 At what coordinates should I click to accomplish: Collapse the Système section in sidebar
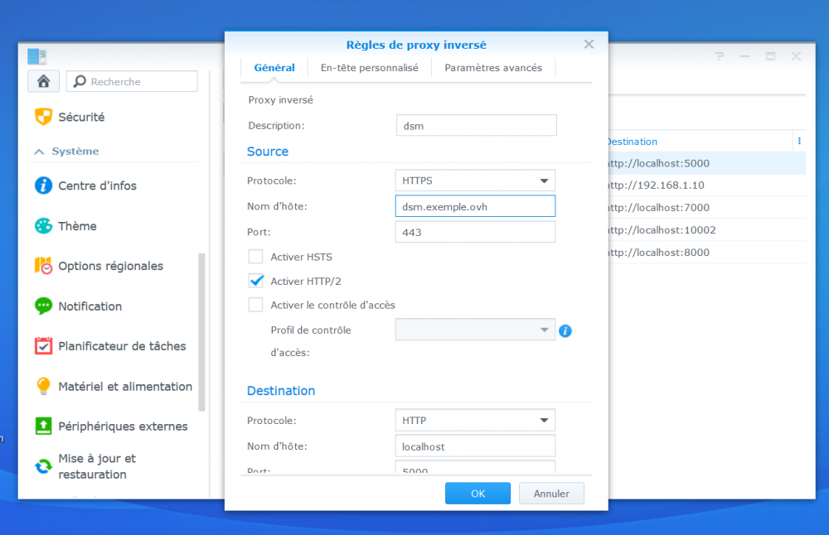tap(39, 152)
